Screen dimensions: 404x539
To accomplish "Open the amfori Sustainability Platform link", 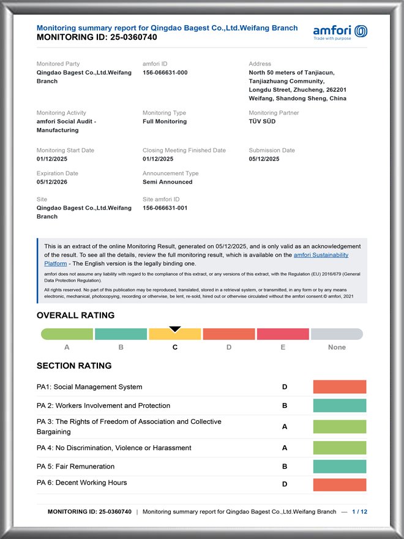I will tap(321, 254).
